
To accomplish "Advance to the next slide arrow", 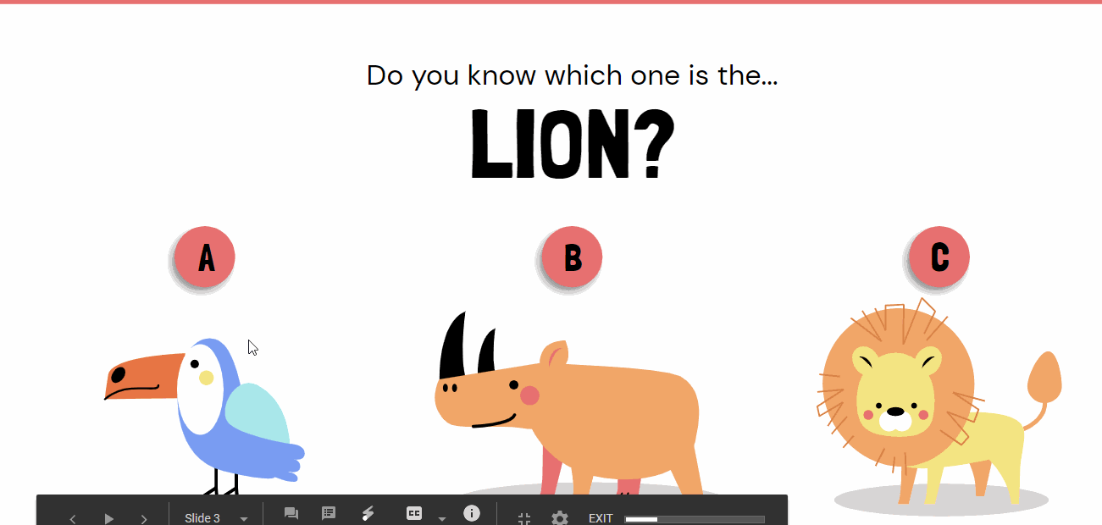I will 144,518.
